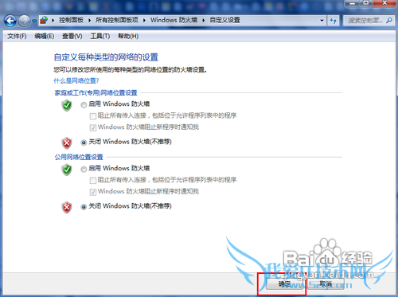398x297 pixels.
Task: Open the 什么是网络位置? help link
Action: coord(76,80)
